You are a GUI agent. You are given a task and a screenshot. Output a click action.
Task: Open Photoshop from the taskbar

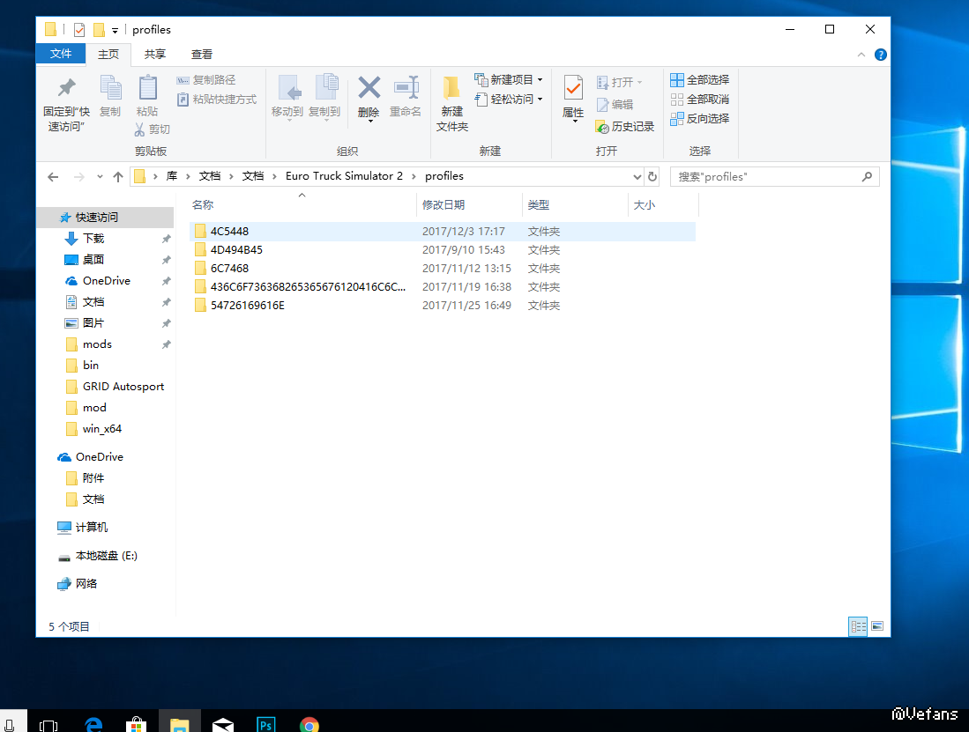click(265, 724)
